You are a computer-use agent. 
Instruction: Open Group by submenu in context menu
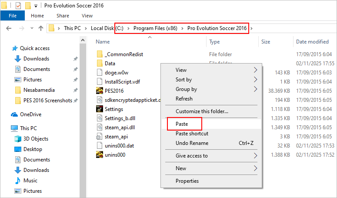point(211,89)
